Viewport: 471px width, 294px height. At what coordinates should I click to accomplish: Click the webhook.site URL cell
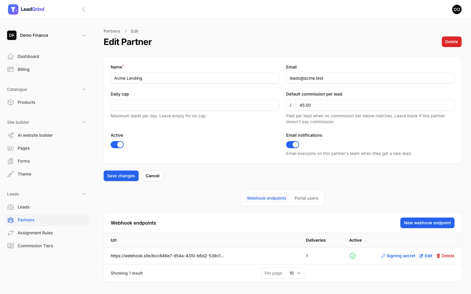coord(167,256)
